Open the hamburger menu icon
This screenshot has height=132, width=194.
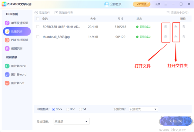[166, 4]
